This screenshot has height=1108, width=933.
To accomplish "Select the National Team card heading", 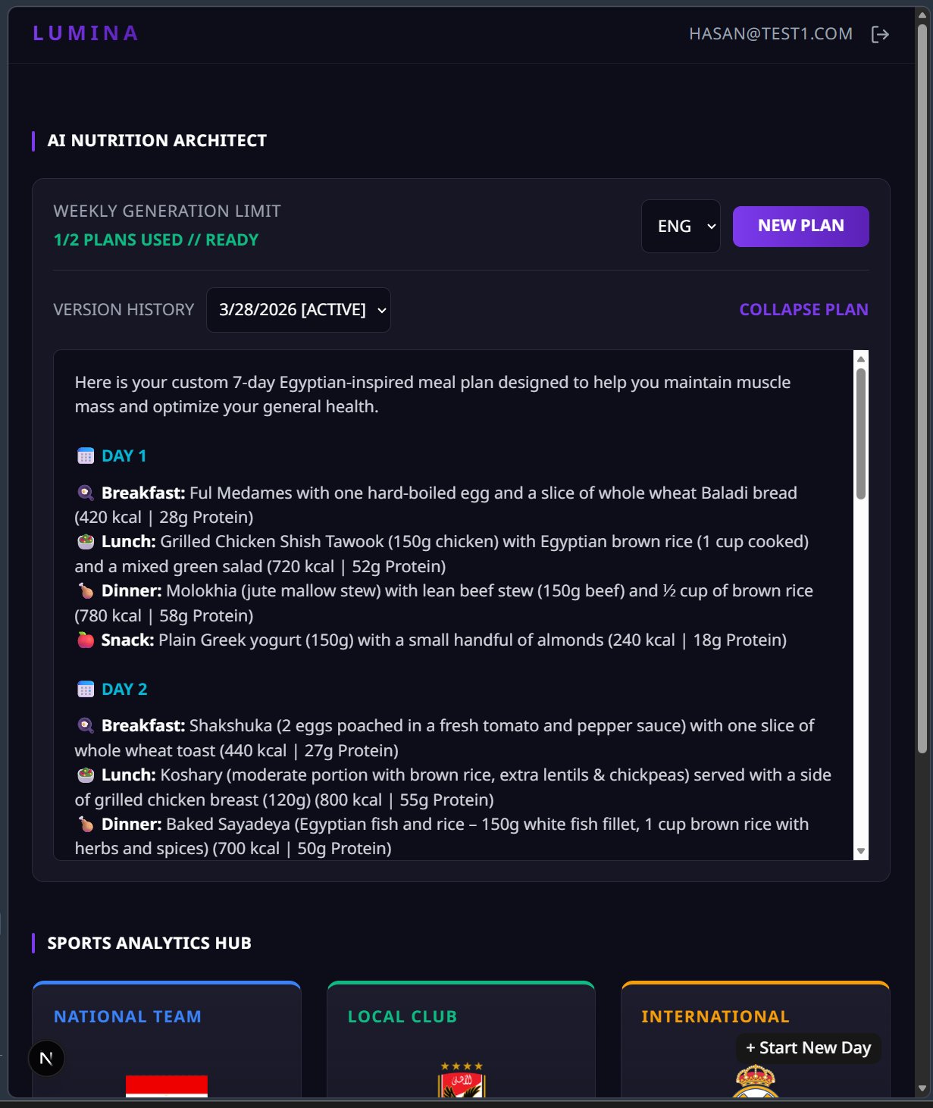I will point(127,1017).
